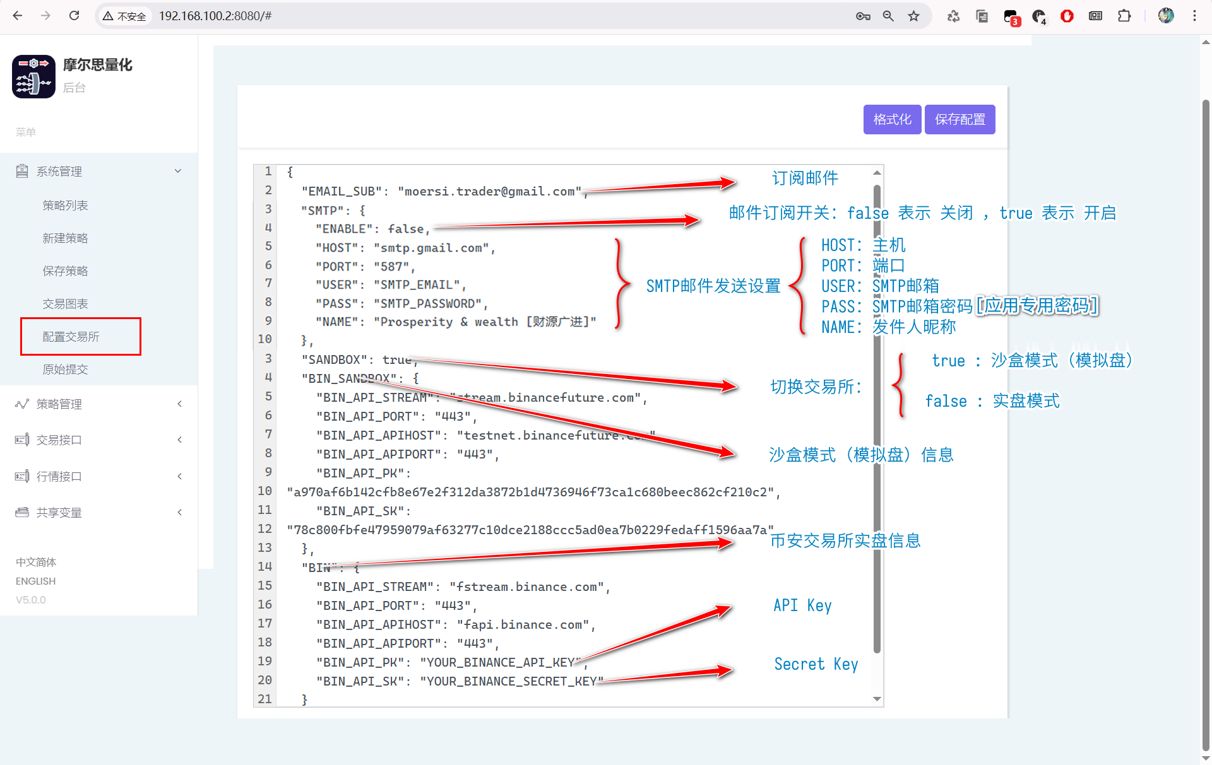Open 新建策略 menu item

coord(65,238)
